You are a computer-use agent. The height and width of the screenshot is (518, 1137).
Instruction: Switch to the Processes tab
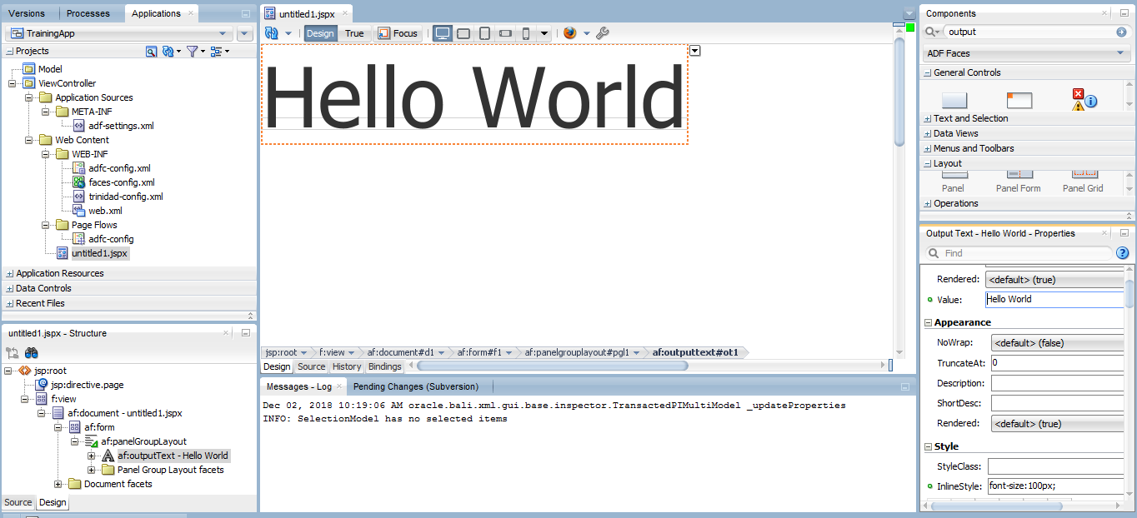pos(89,12)
